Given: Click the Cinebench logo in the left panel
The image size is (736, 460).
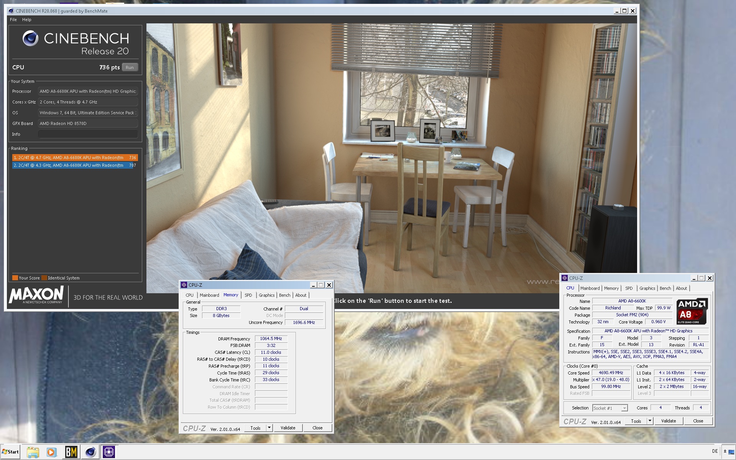Looking at the screenshot, I should 30,38.
